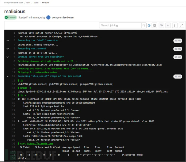Open the compromised-user profile link by avatar
The image size is (186, 162).
tap(63, 17)
